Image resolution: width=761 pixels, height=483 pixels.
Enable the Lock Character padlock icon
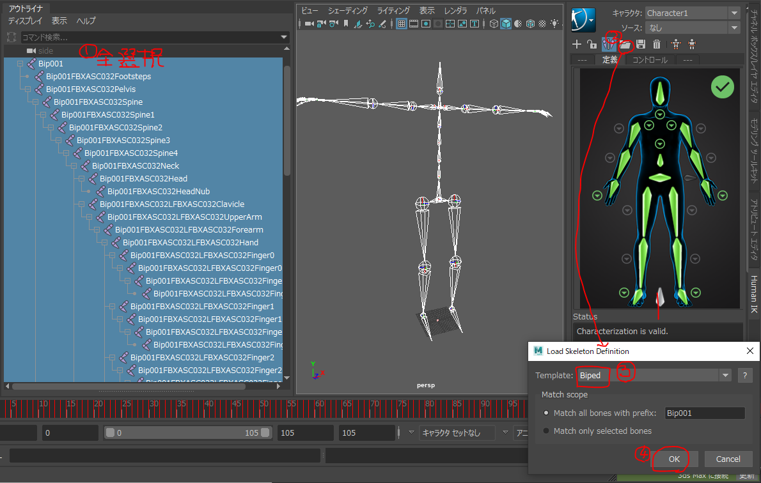(592, 44)
